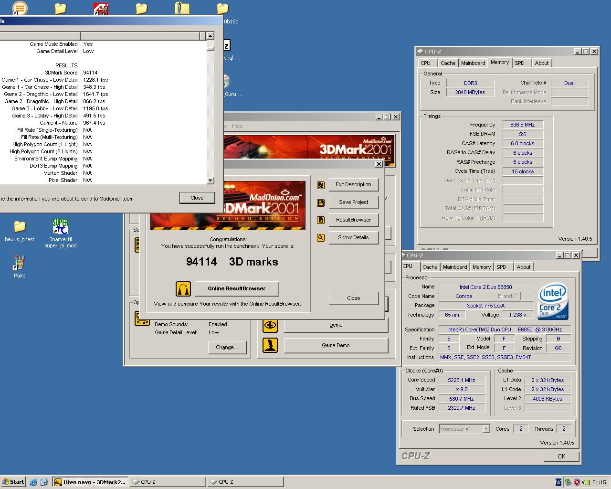
Task: Click the details list scroll down arrow
Action: tap(210, 181)
